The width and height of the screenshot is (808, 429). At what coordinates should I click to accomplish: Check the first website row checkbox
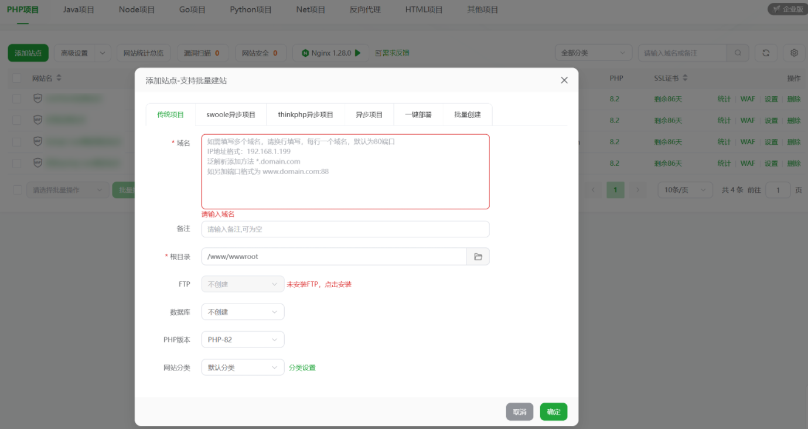[17, 98]
